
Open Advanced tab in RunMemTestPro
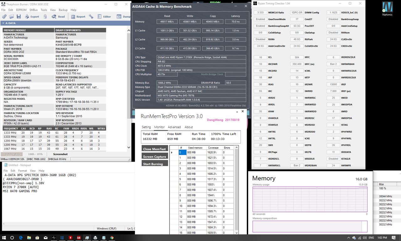pos(174,127)
